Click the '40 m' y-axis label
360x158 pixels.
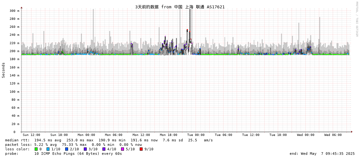point(15,116)
